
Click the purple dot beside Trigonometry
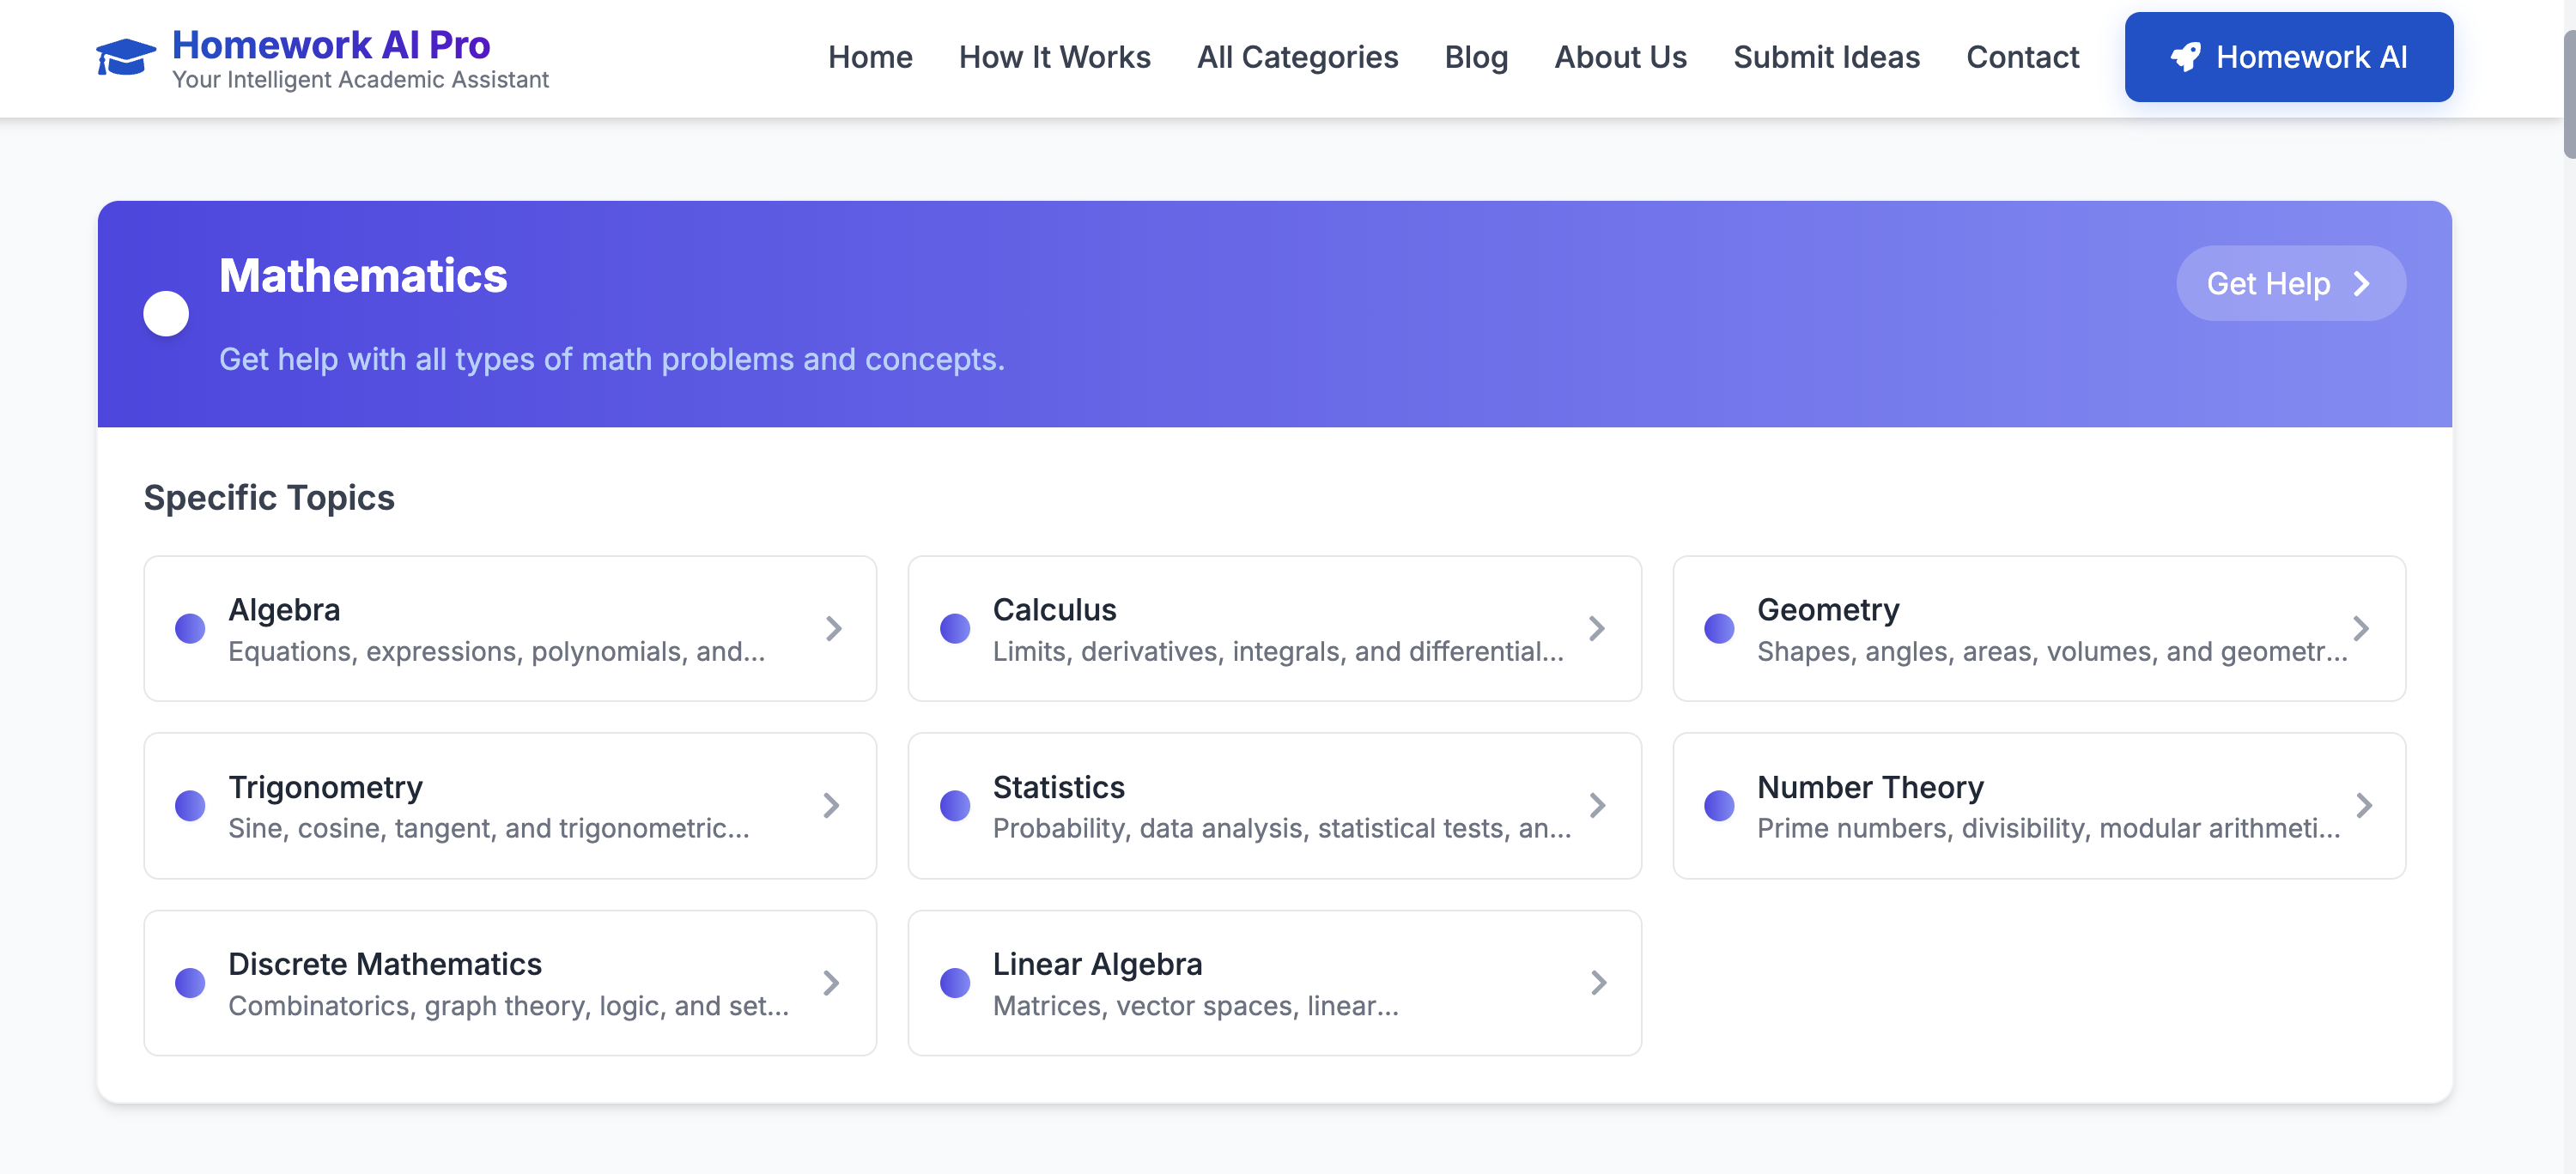190,805
